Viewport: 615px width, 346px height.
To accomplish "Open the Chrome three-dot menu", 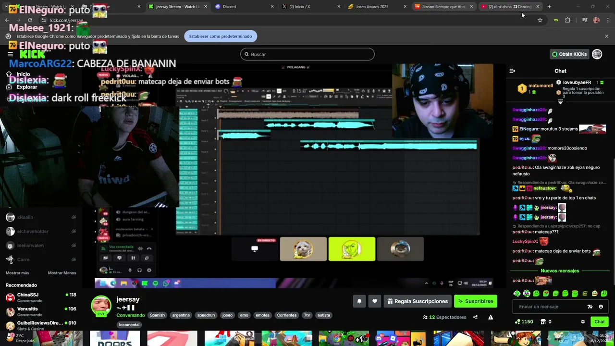I will 608,20.
